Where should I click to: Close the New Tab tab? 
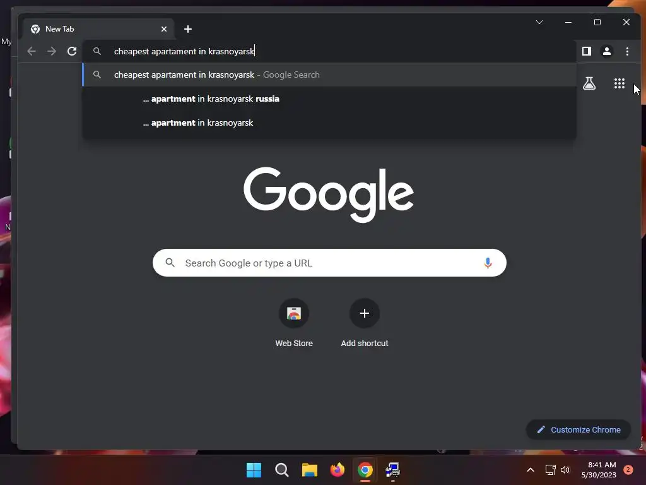coord(164,29)
